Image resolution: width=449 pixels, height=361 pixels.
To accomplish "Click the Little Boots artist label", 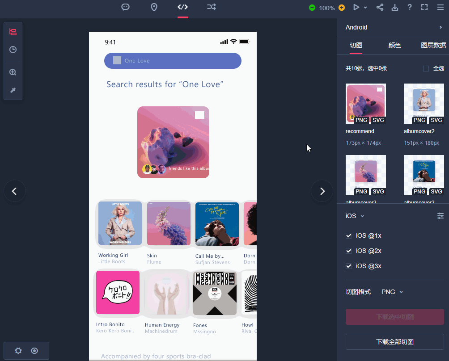I will [112, 261].
